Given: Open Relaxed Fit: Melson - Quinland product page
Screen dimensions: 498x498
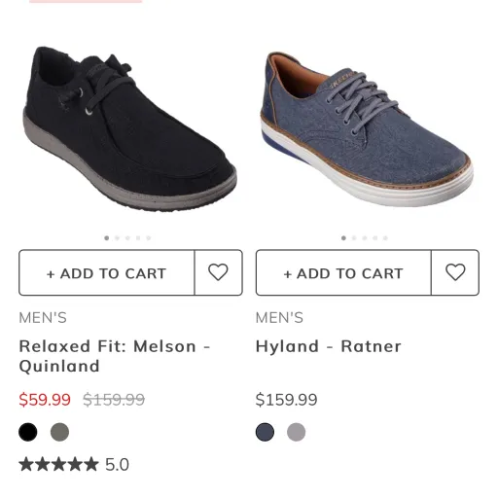Looking at the screenshot, I should pyautogui.click(x=115, y=356).
